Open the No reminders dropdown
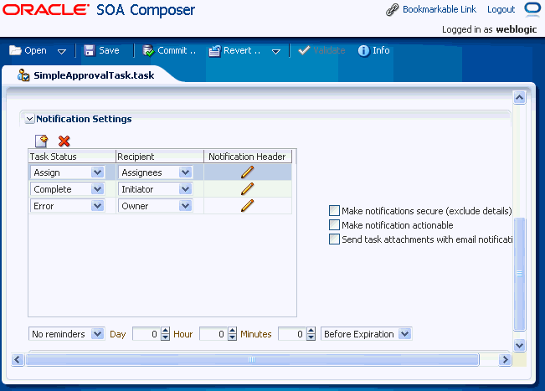 pos(98,334)
